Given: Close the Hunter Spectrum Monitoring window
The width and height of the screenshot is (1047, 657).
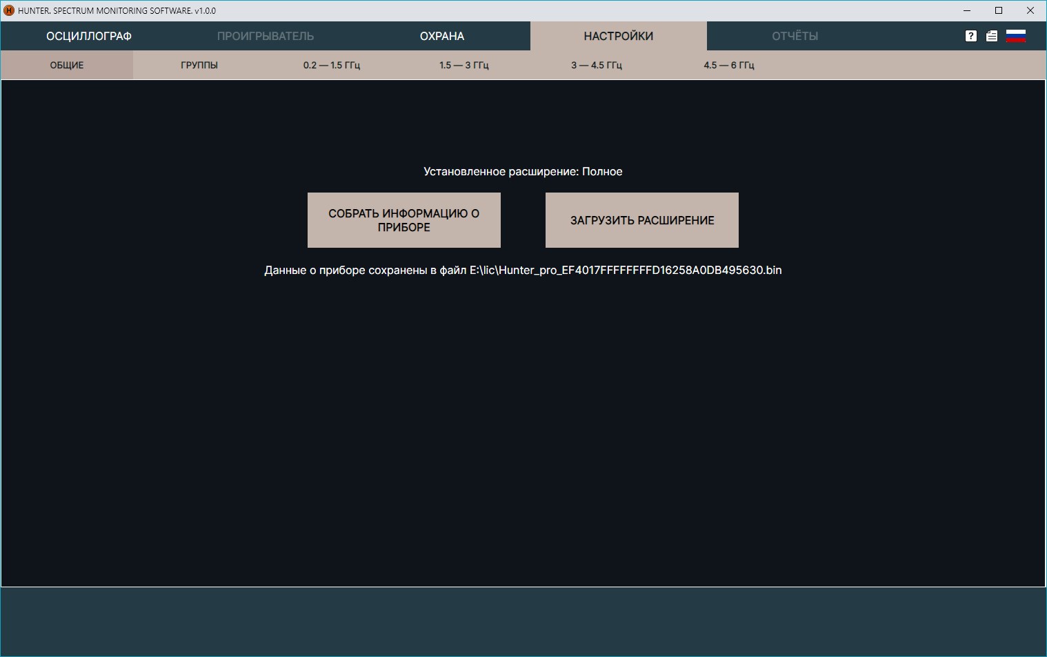Looking at the screenshot, I should point(1030,10).
